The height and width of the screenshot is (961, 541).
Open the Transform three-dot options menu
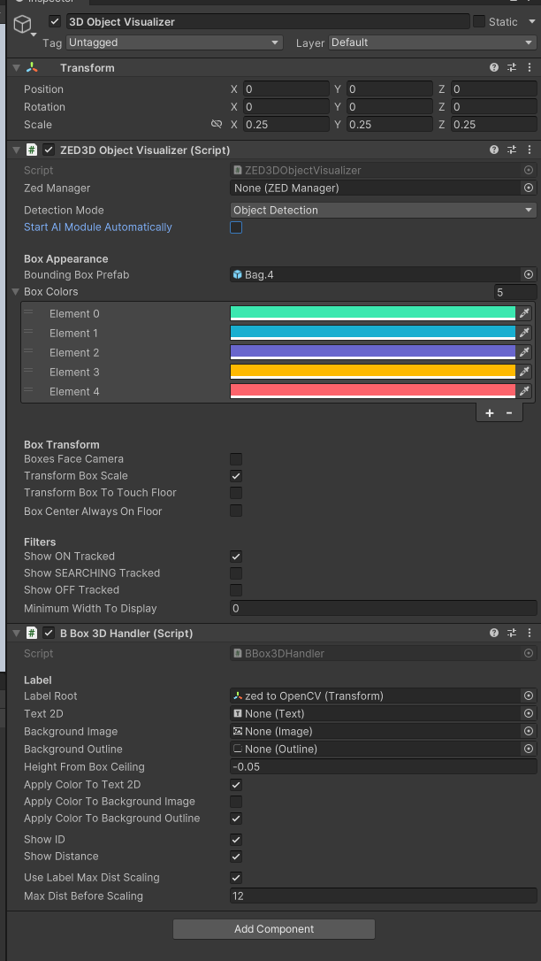(x=529, y=67)
